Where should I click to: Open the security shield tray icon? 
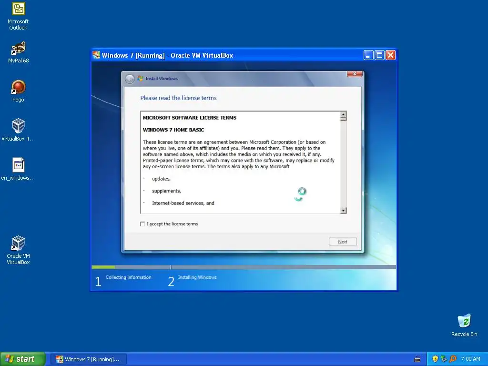click(435, 359)
